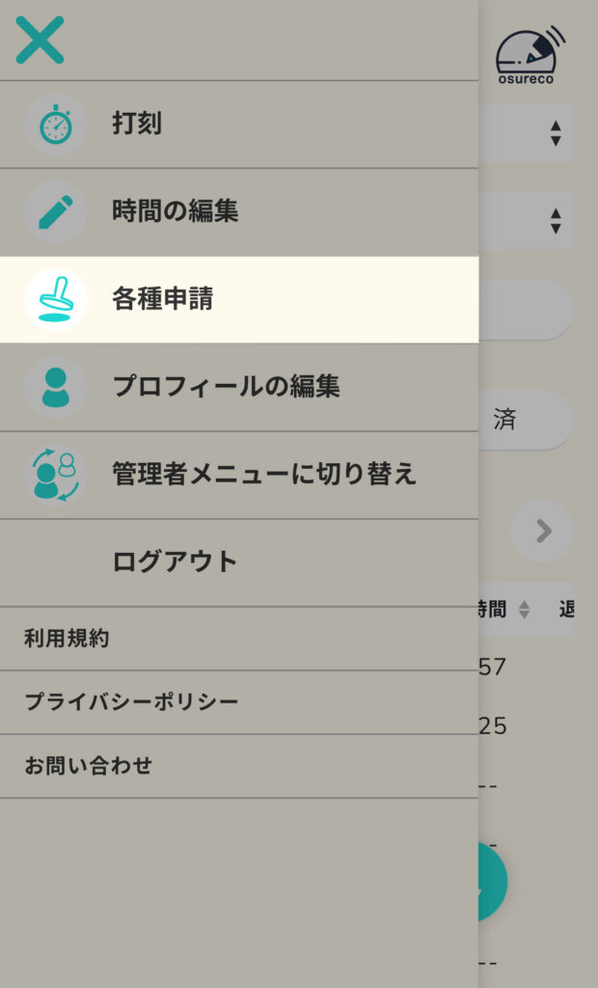Viewport: 598px width, 988px height.
Task: Open the お問い合わせ link
Action: 89,766
